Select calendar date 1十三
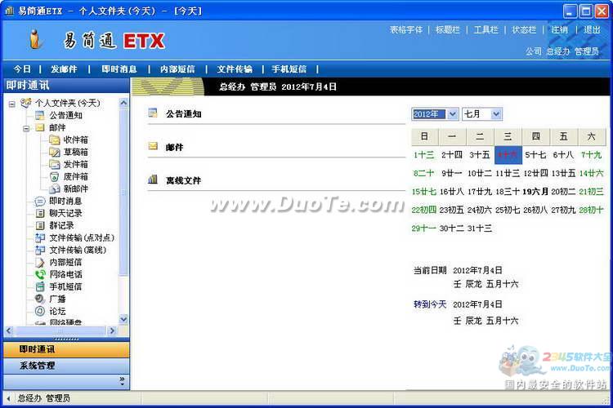613x408 pixels. 423,154
